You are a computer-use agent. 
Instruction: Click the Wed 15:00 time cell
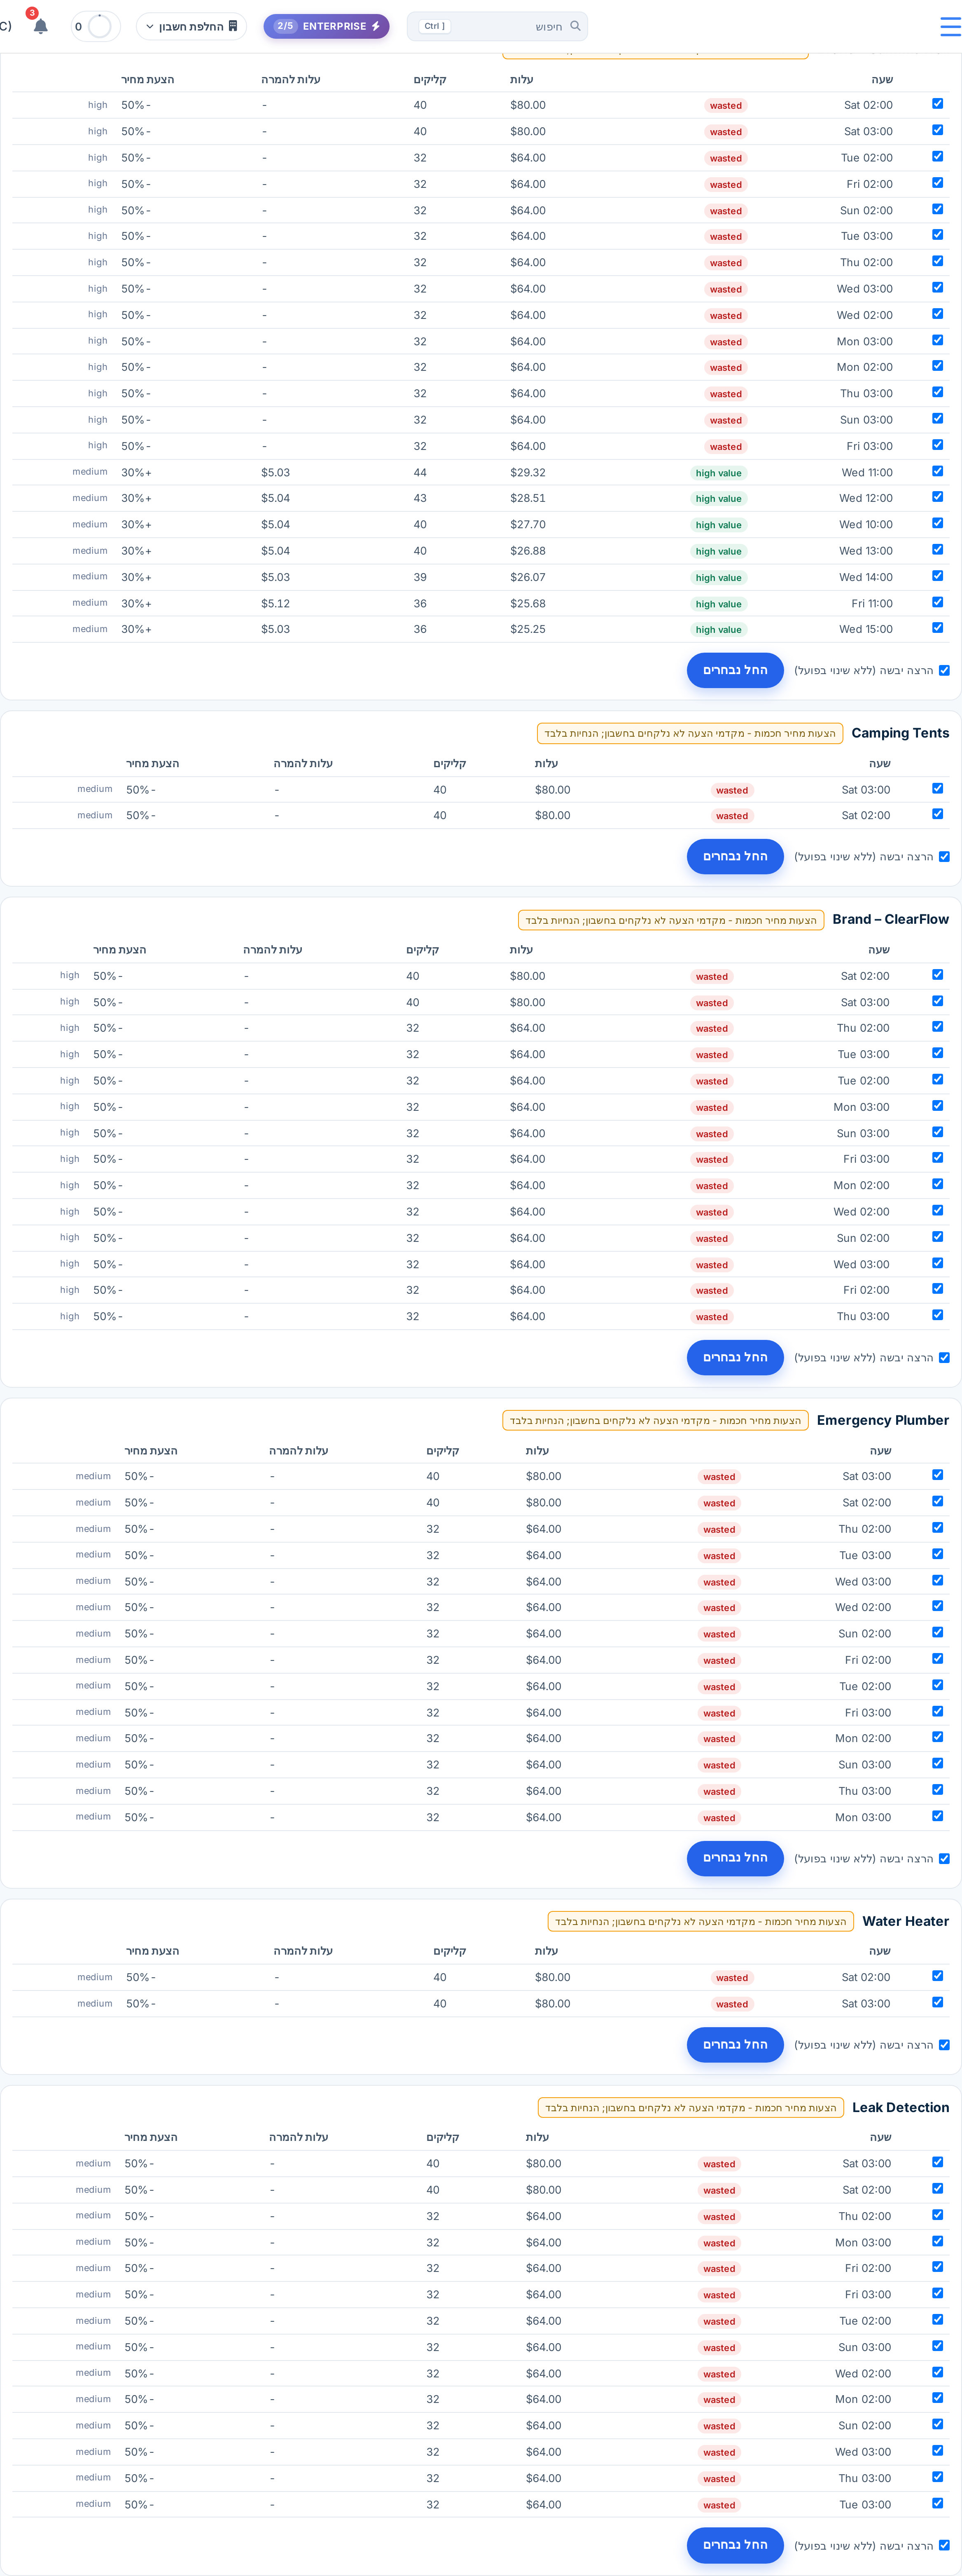(866, 630)
